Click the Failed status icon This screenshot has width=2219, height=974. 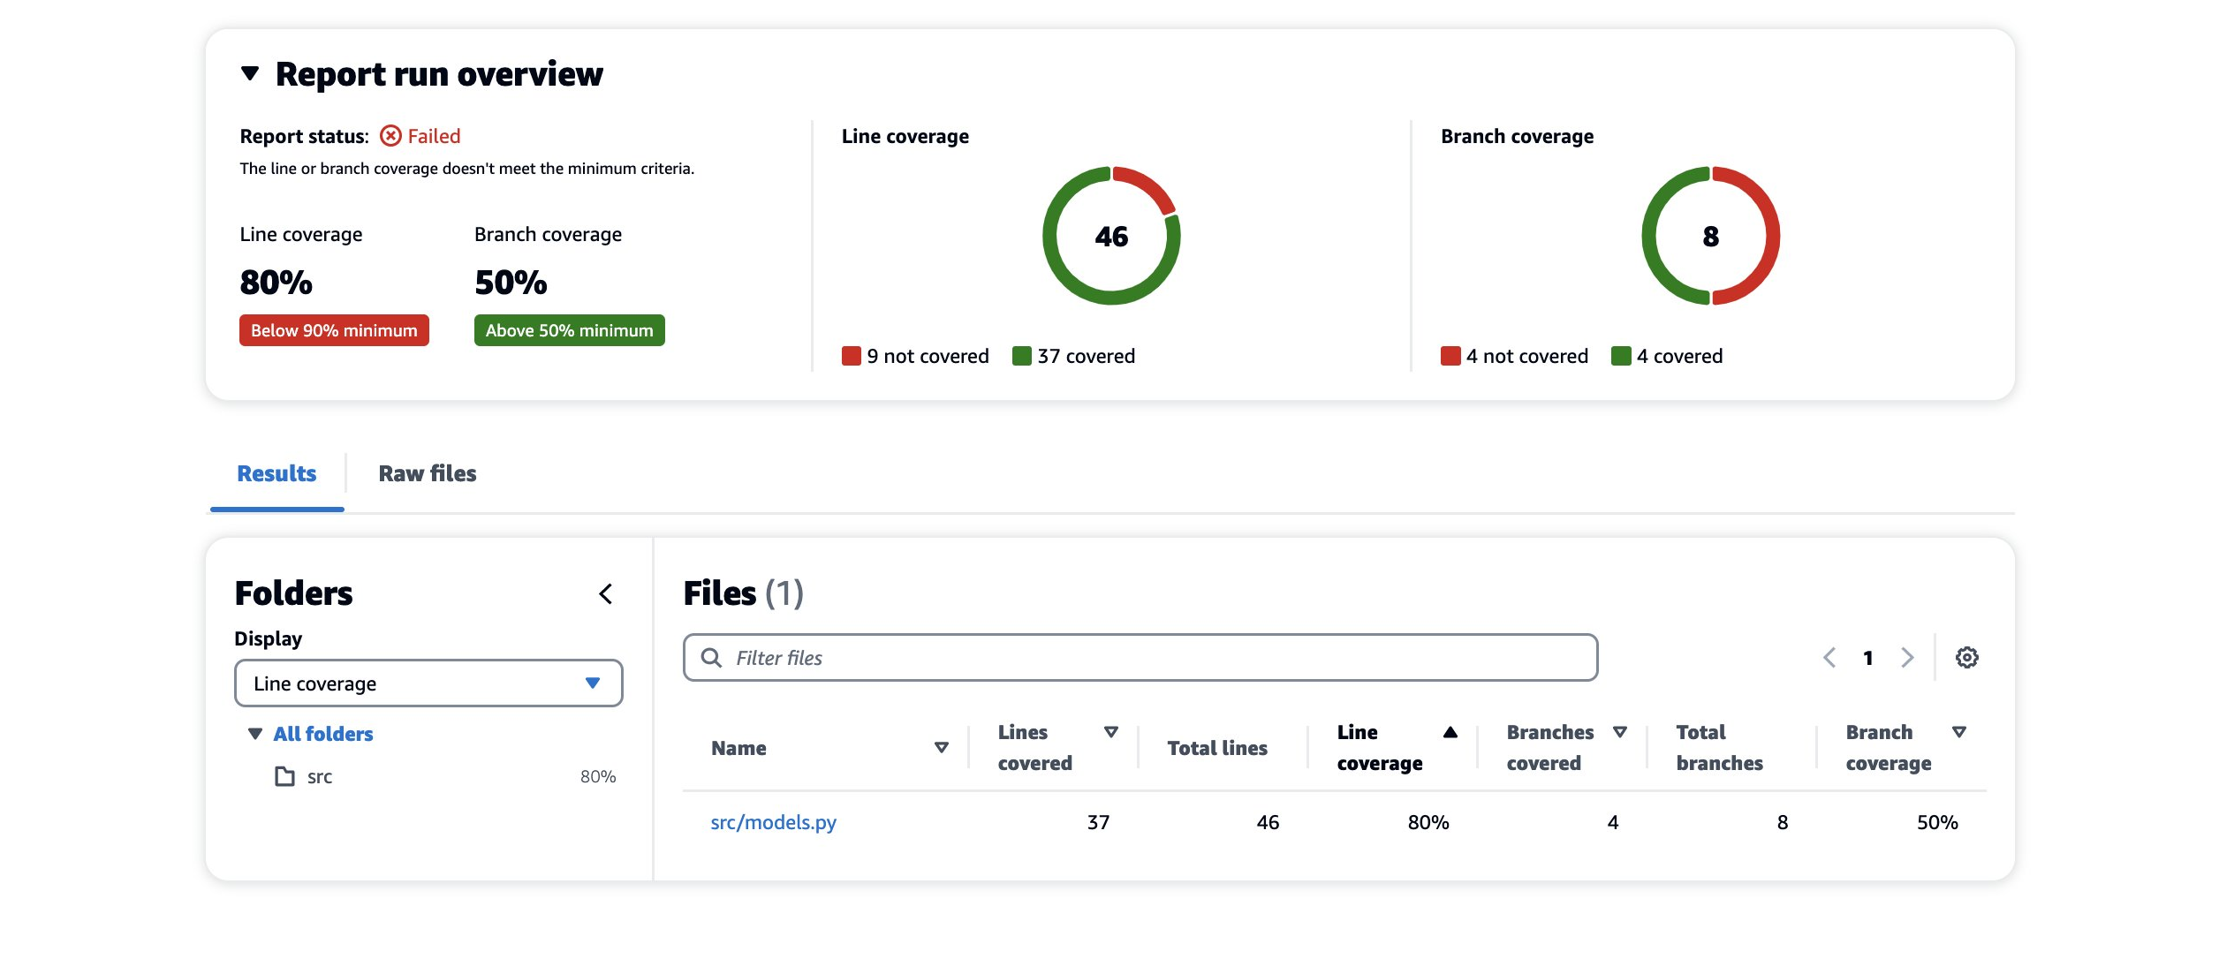(390, 136)
